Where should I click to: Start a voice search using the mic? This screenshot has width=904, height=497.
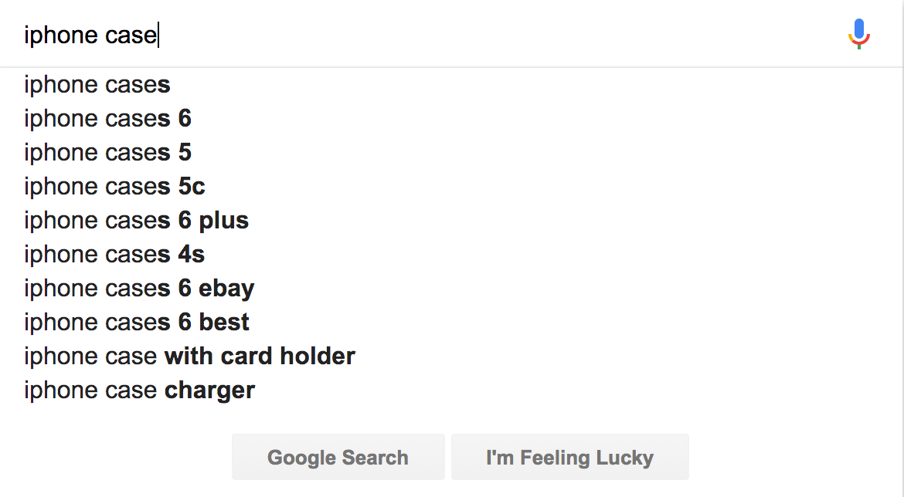pyautogui.click(x=858, y=35)
